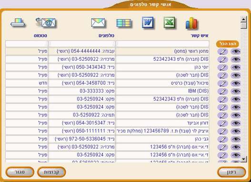Click pencil edit icon for גבי כהן row
This screenshot has width=251, height=182.
click(x=223, y=139)
